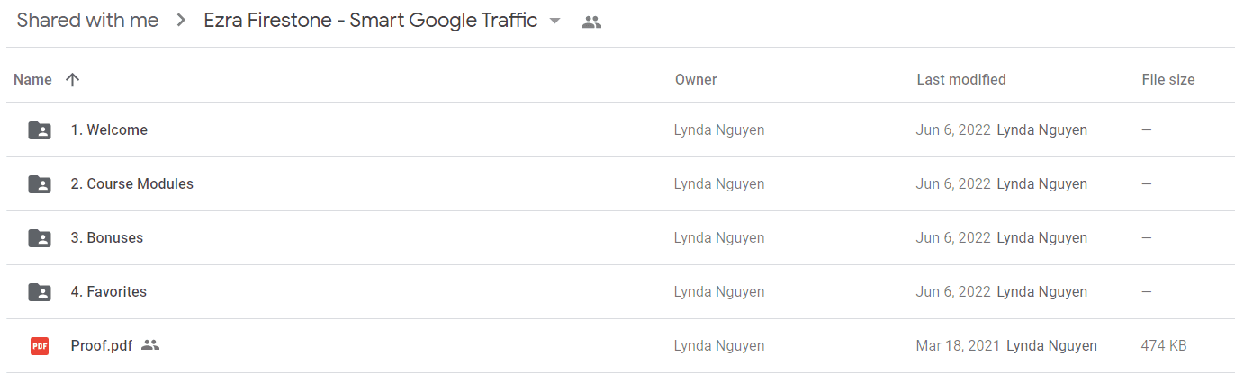Select the Proof.pdf file name
Screen dimensions: 1235x374
point(102,345)
